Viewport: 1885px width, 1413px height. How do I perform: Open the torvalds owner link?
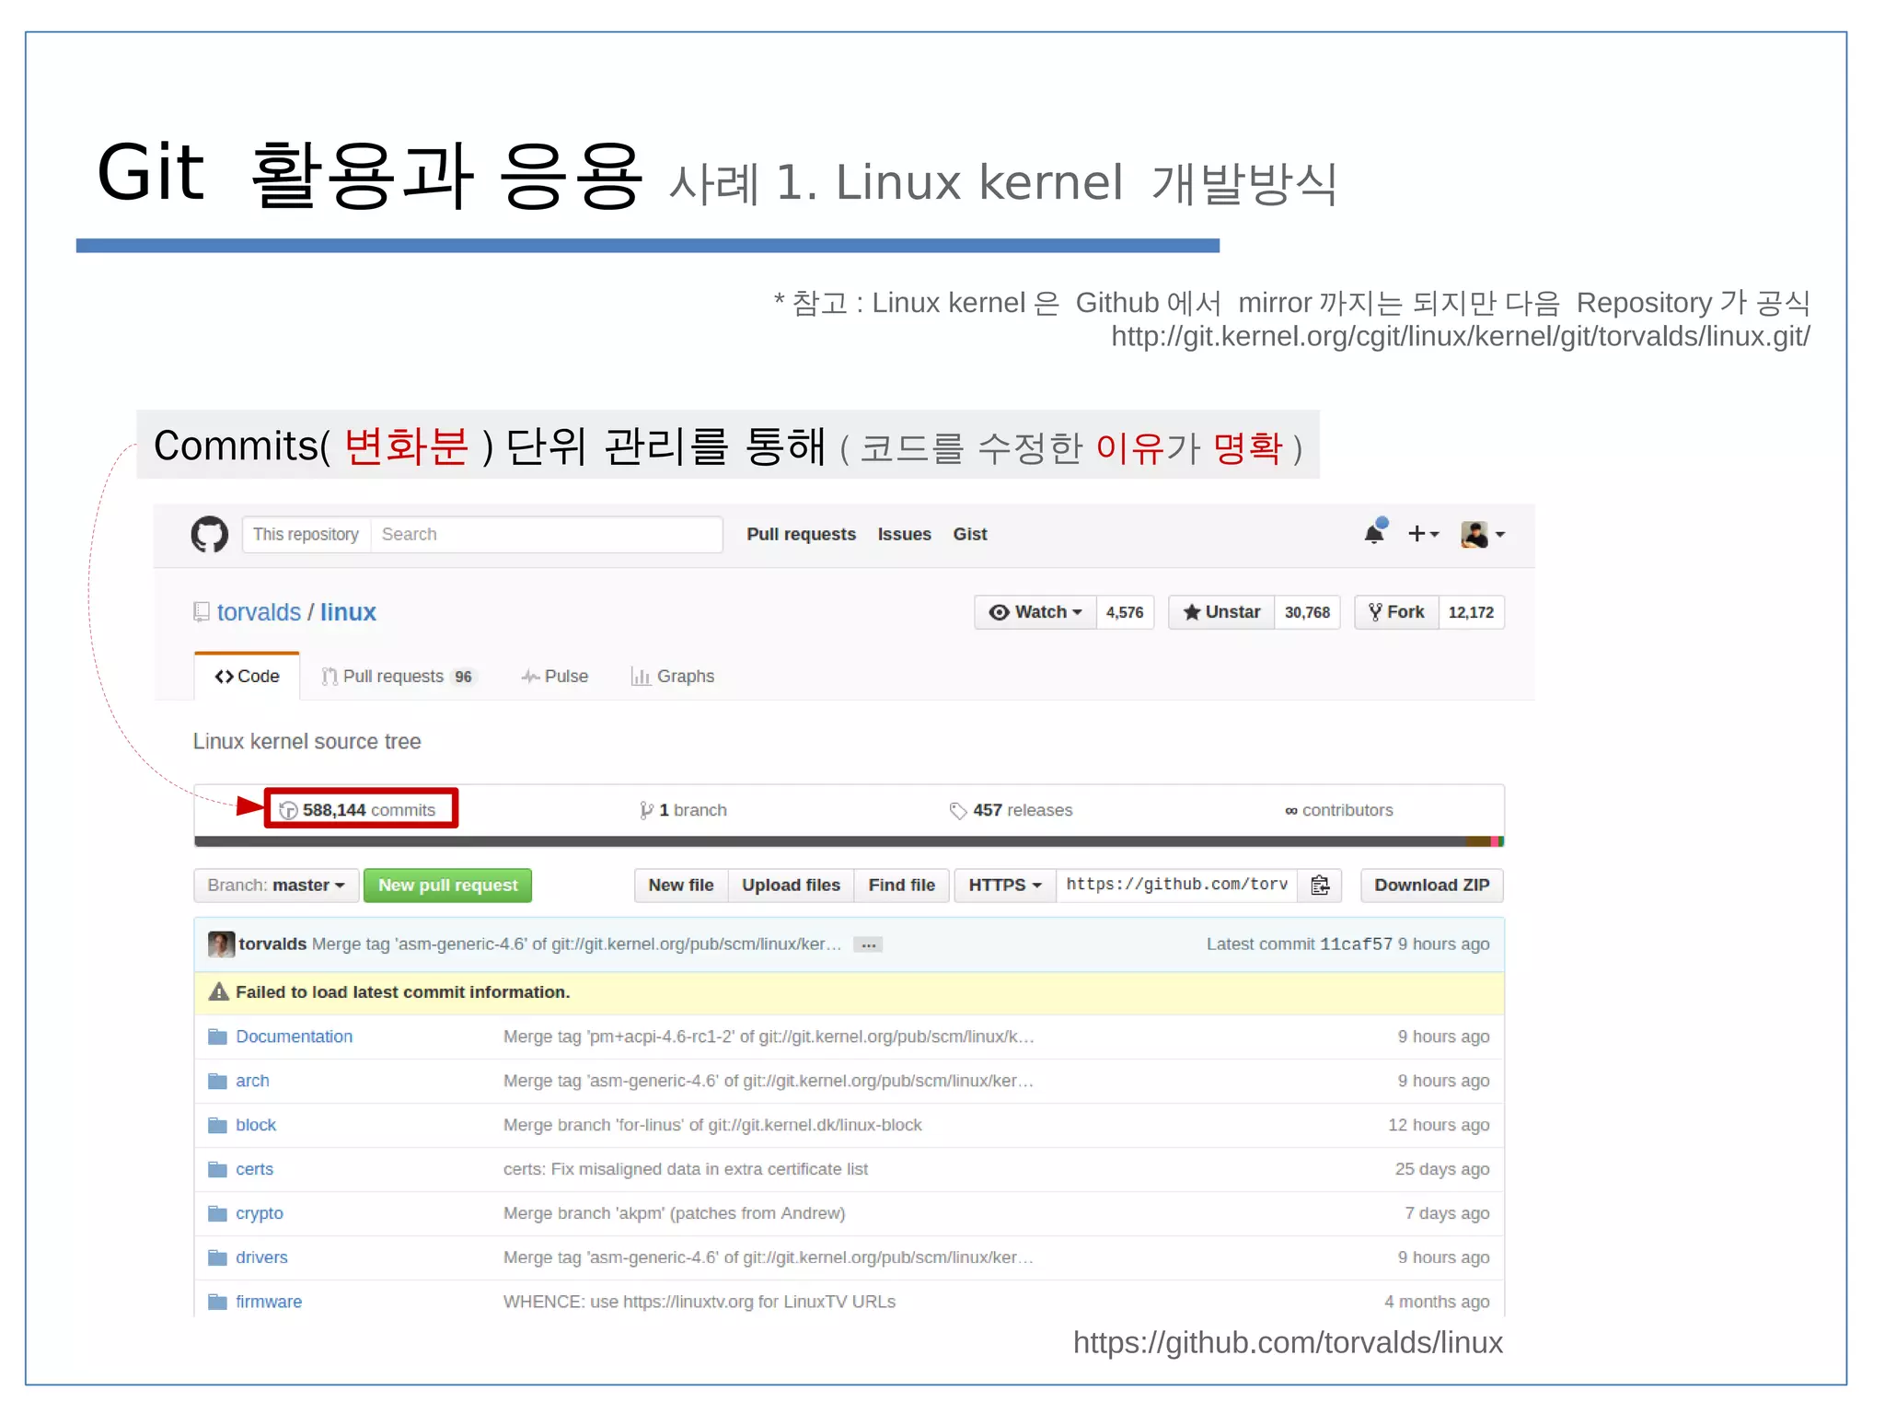pos(259,612)
